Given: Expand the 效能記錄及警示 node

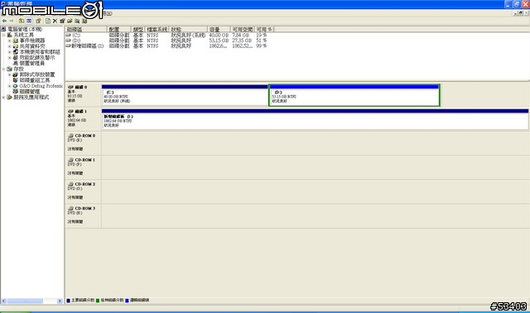Looking at the screenshot, I should [9, 58].
